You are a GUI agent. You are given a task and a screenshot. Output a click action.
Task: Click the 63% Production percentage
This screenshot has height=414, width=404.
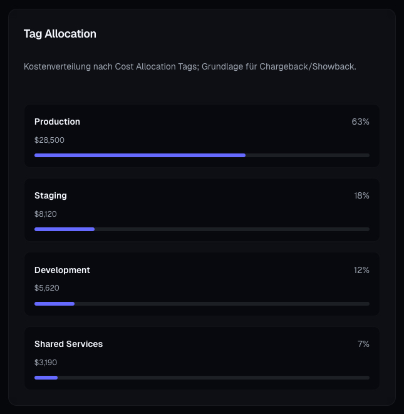click(x=360, y=122)
